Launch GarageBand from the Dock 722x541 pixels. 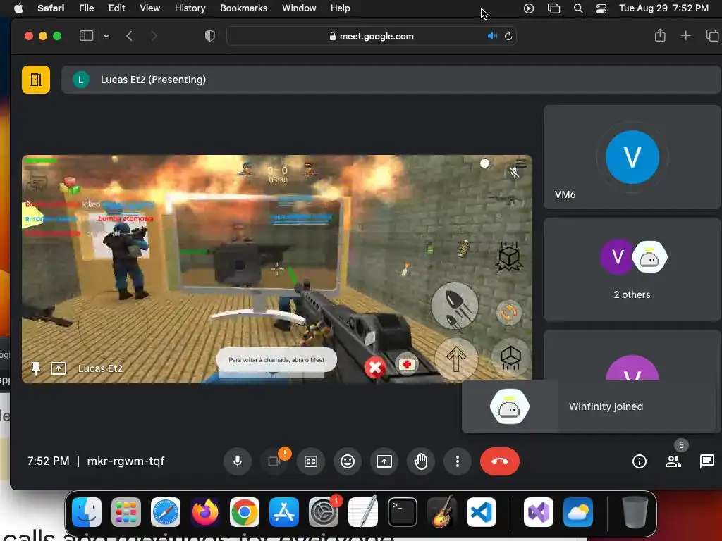pos(442,512)
